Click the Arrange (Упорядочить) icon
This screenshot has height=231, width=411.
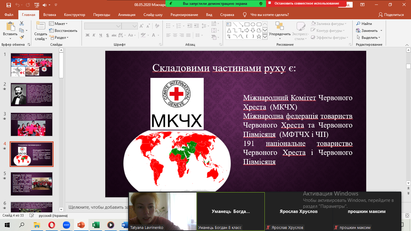point(280,26)
